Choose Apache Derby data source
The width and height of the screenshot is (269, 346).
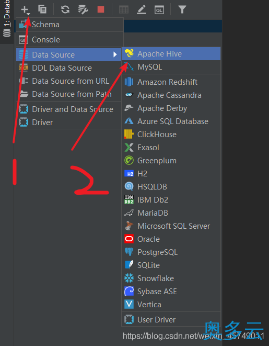(x=171, y=108)
